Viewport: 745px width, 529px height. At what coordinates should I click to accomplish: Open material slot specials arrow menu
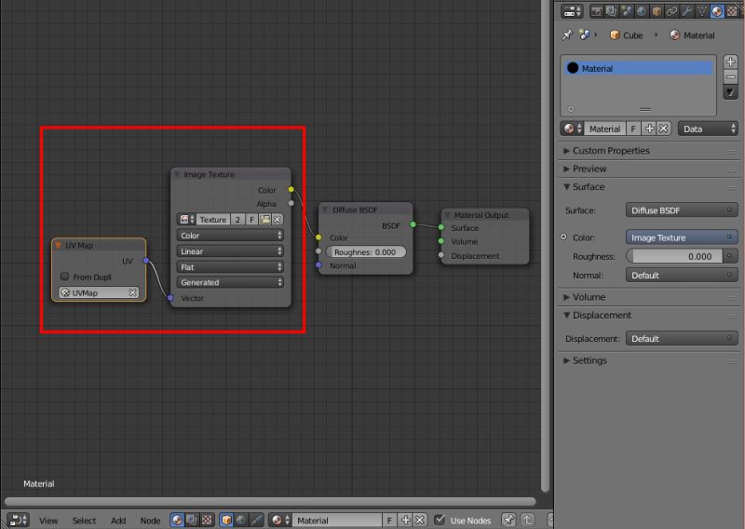point(730,92)
